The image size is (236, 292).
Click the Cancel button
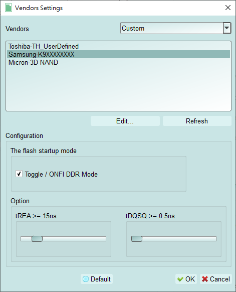point(216,279)
